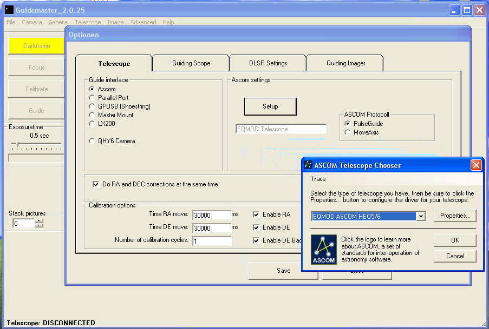
Task: Click the Focus button
Action: pyautogui.click(x=36, y=68)
